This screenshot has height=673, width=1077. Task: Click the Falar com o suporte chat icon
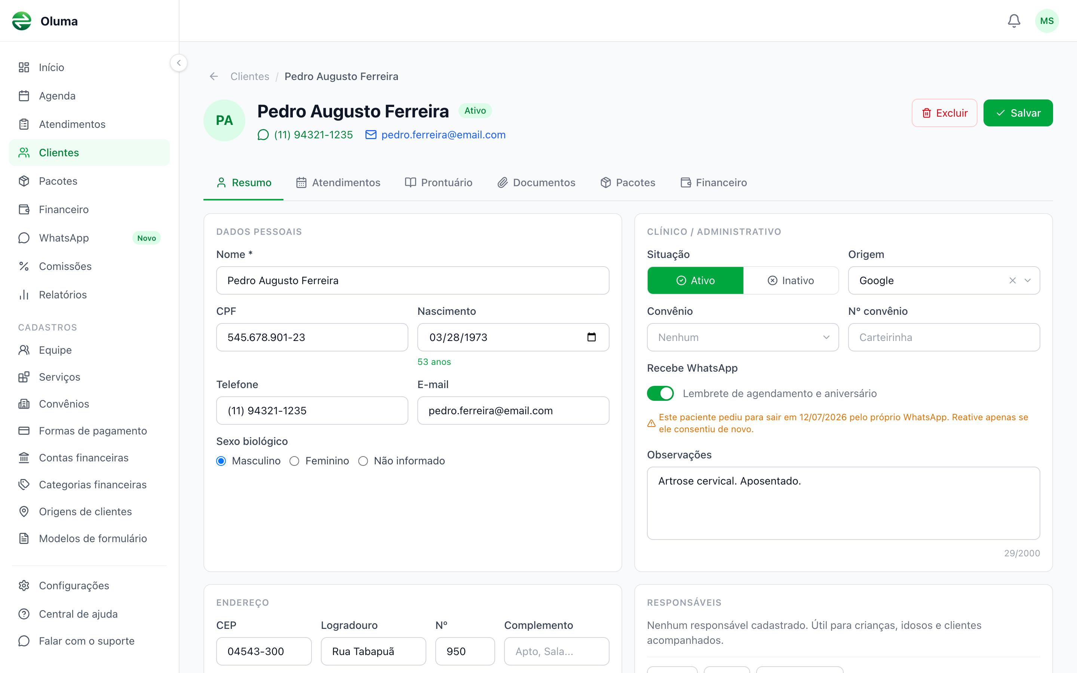(24, 641)
